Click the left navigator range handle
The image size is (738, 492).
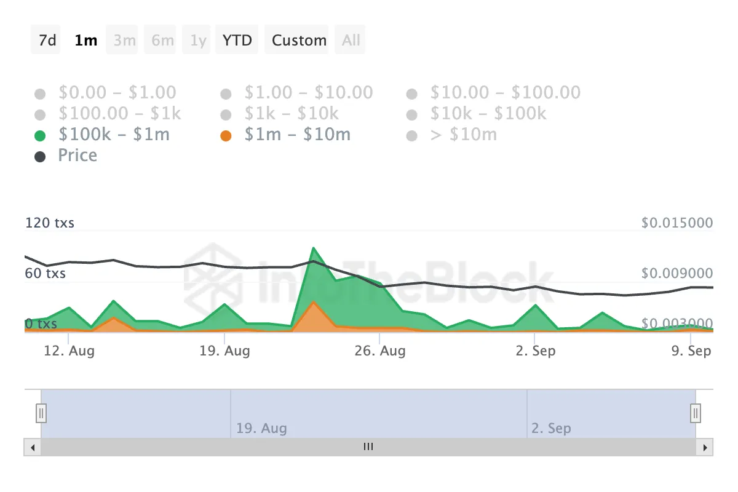point(41,412)
